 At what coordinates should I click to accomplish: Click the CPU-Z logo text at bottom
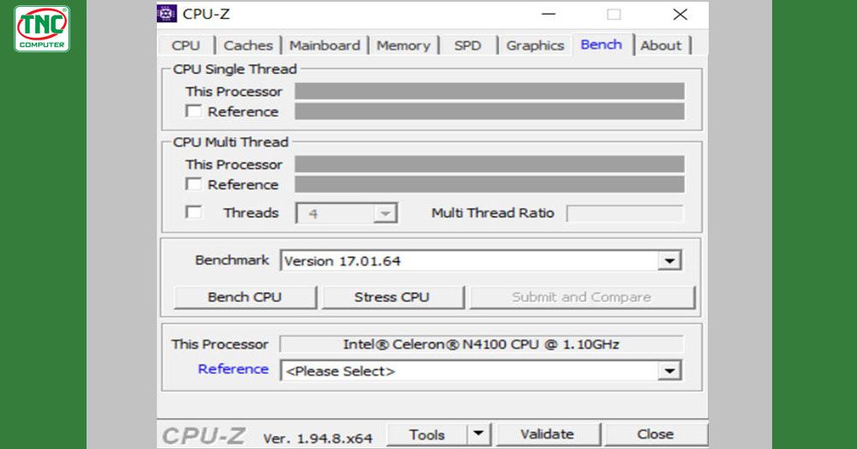[x=203, y=436]
